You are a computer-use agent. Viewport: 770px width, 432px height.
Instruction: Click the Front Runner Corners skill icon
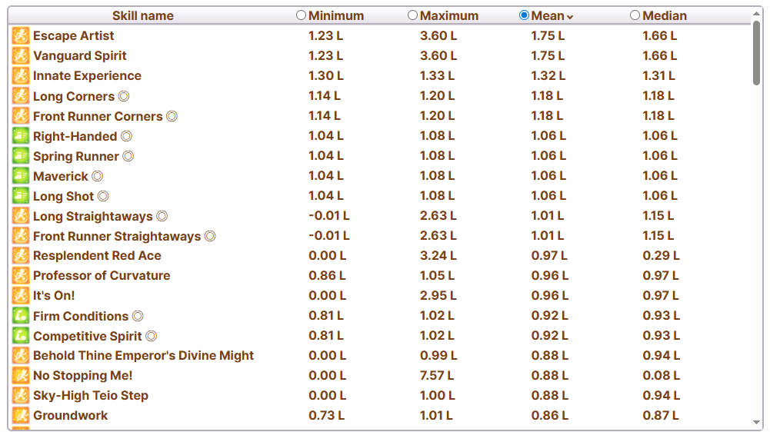point(21,116)
